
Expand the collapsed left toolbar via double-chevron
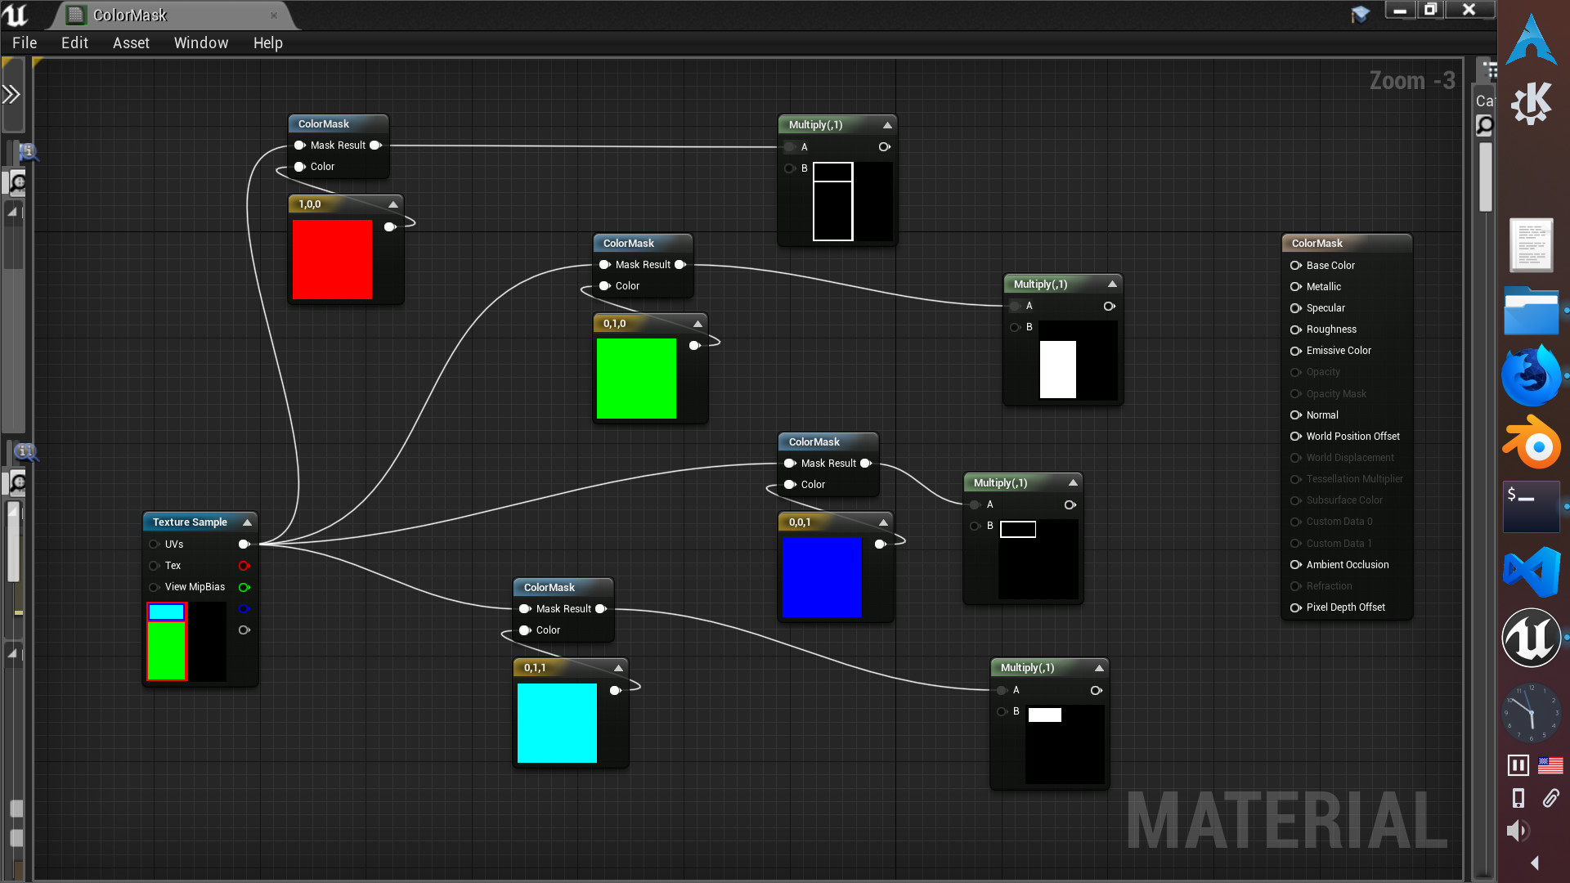pyautogui.click(x=11, y=94)
